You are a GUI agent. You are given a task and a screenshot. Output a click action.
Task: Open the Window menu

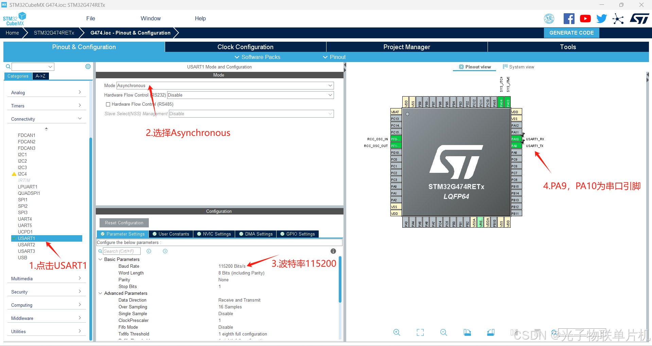(151, 19)
